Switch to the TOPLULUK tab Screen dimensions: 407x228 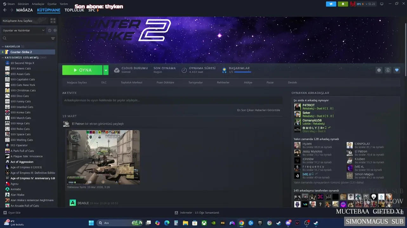(x=74, y=10)
